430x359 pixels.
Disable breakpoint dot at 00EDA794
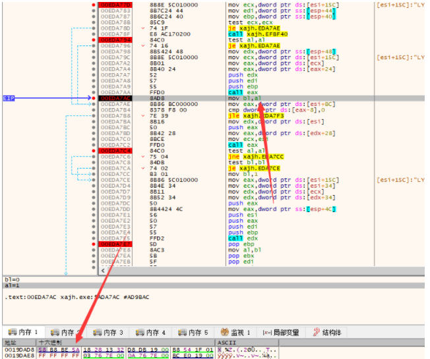click(x=94, y=40)
